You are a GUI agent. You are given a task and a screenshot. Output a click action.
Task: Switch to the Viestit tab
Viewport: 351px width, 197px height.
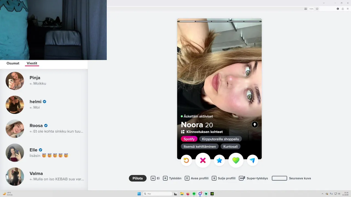pos(32,63)
